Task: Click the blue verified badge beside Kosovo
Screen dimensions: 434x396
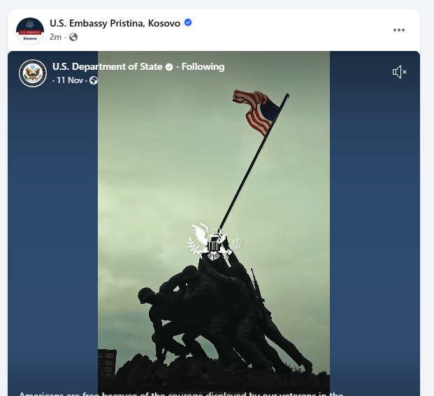Action: [188, 22]
